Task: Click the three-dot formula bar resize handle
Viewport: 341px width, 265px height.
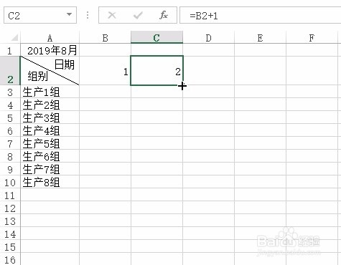Action: click(x=88, y=15)
